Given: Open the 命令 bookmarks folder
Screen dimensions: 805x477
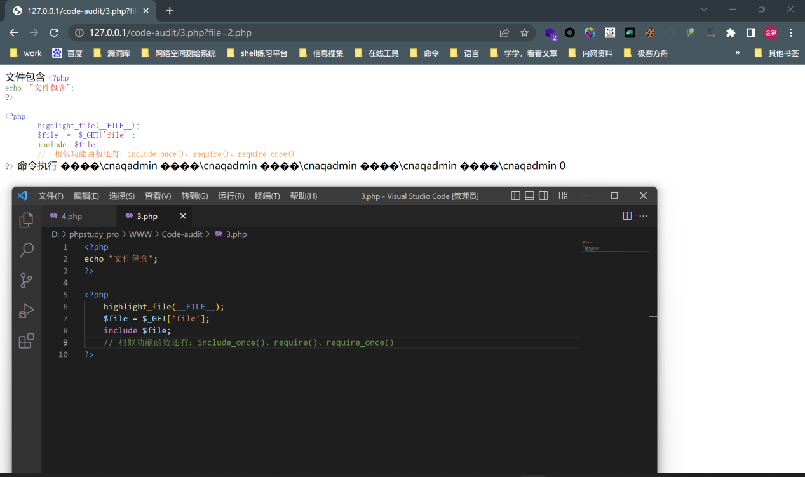Looking at the screenshot, I should [x=424, y=53].
